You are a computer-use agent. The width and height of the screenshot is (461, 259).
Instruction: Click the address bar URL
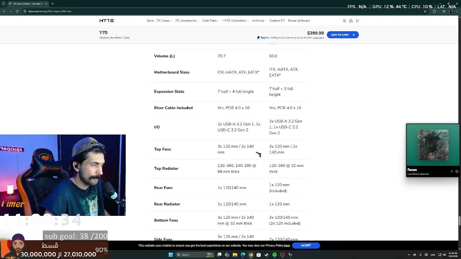[50, 12]
